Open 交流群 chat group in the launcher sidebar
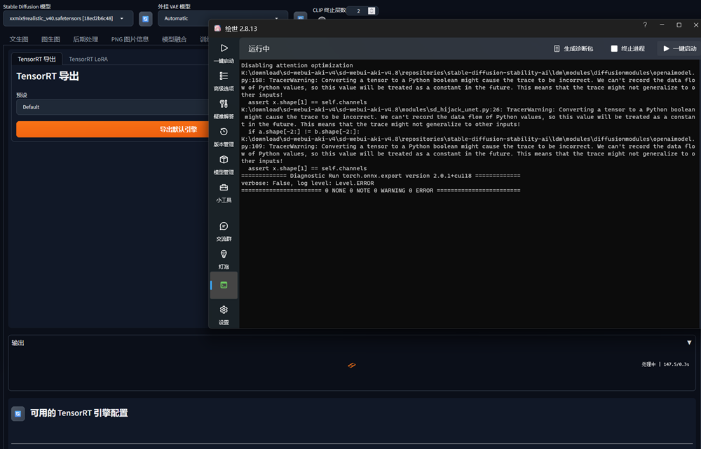 click(224, 231)
